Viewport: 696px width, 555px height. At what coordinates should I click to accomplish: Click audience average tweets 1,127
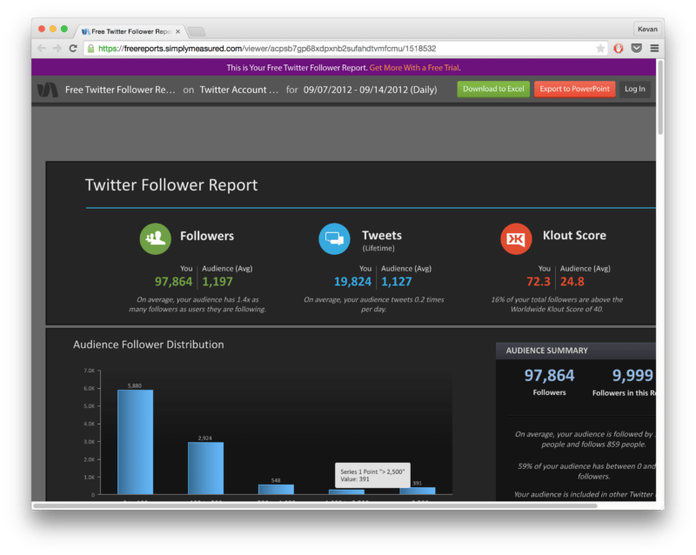[397, 282]
